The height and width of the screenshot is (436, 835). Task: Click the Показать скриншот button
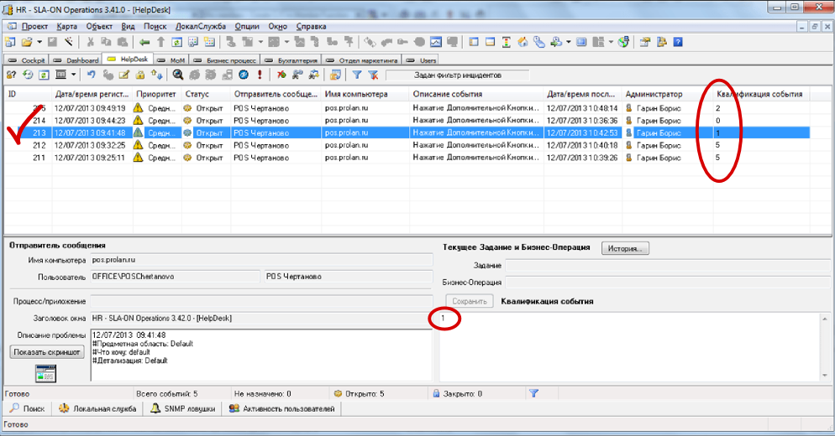pos(47,352)
